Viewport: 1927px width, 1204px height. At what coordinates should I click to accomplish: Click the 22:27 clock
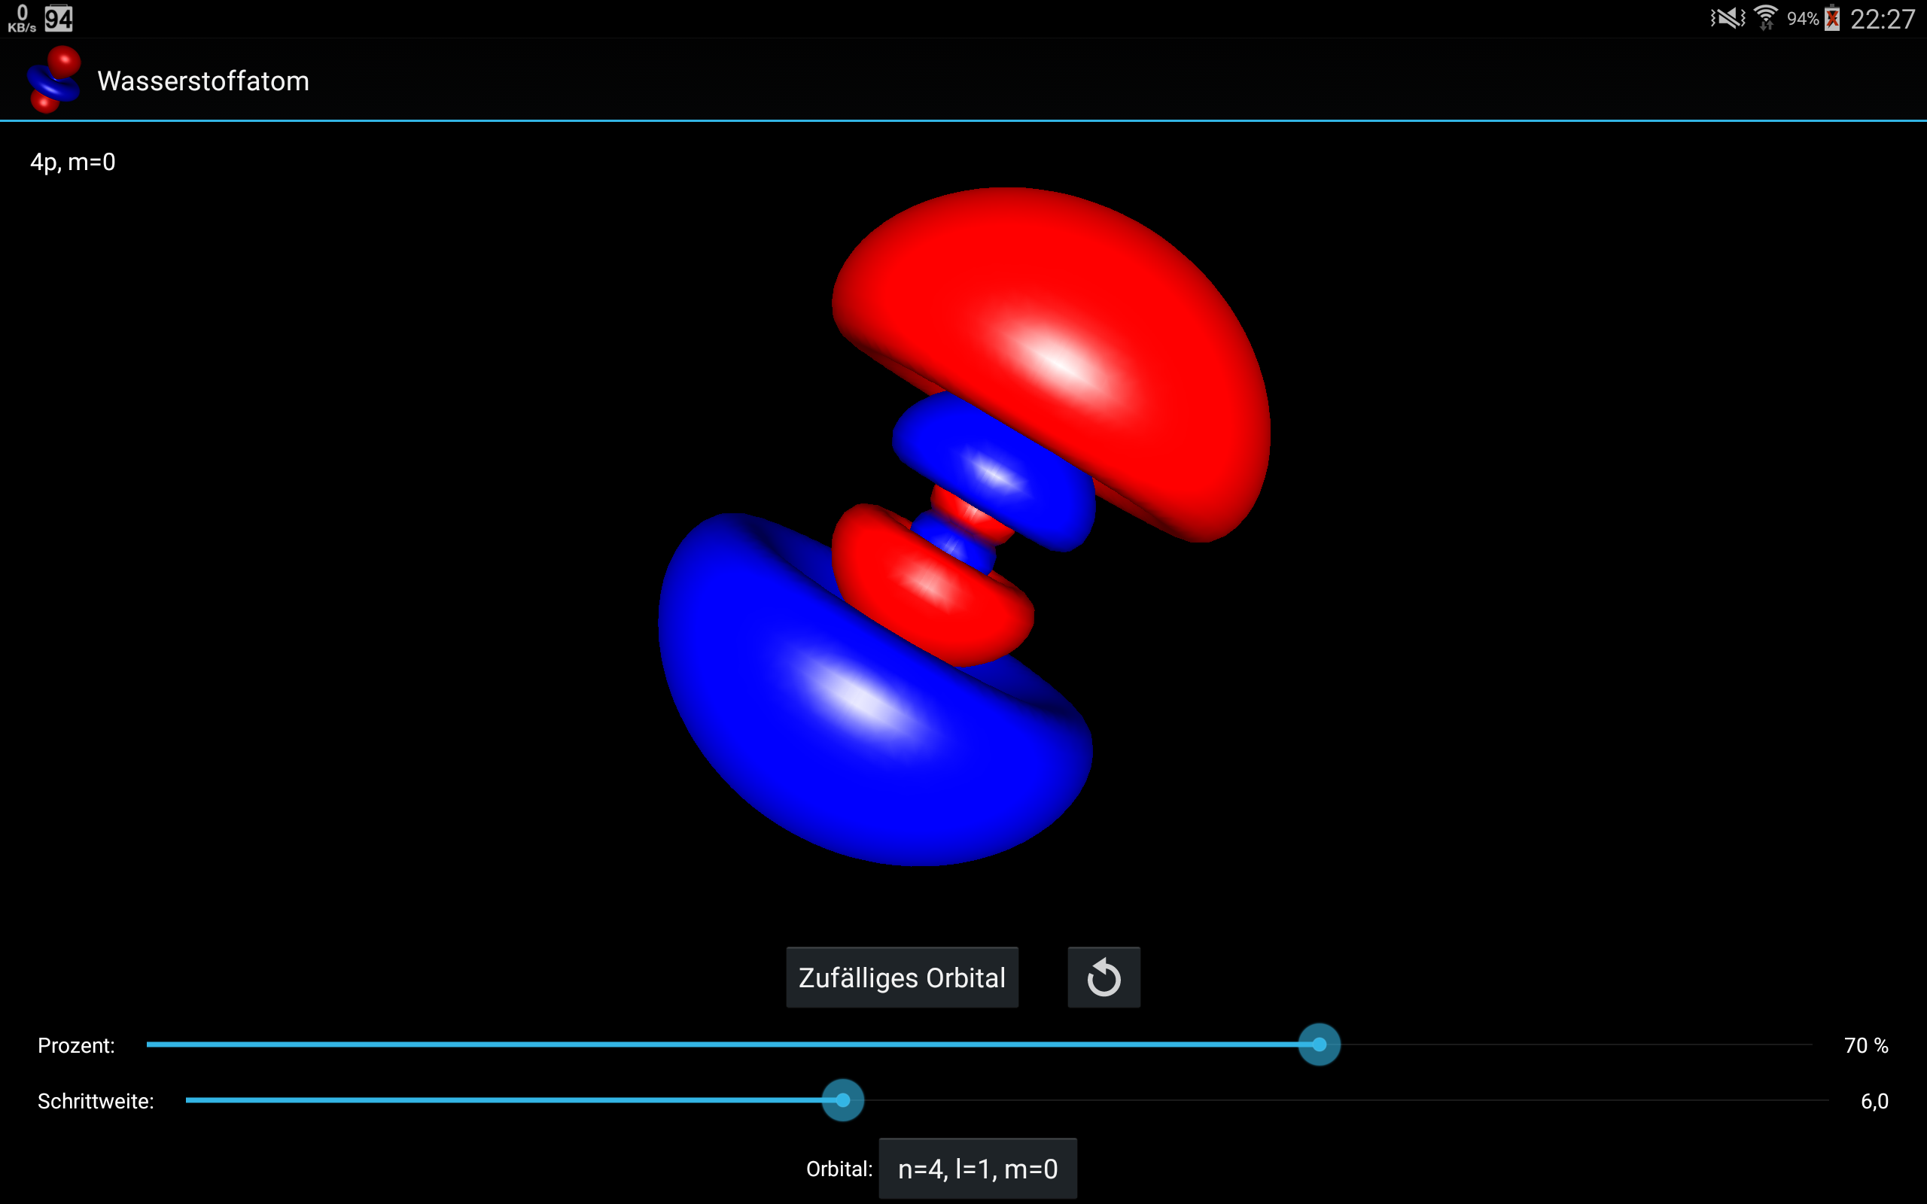click(x=1883, y=18)
